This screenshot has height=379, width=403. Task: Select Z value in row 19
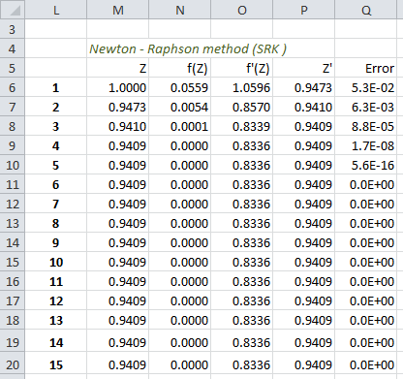pyautogui.click(x=118, y=341)
